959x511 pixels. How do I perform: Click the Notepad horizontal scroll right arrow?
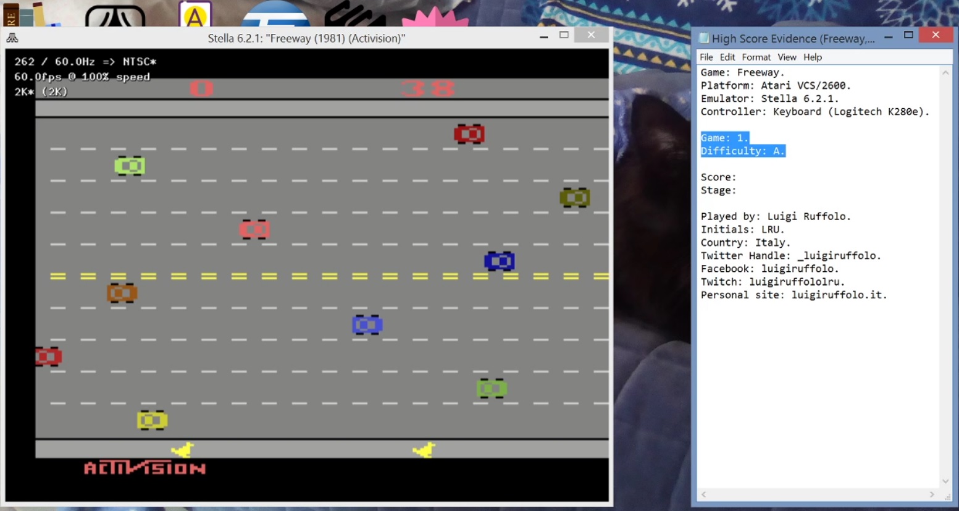pyautogui.click(x=932, y=494)
